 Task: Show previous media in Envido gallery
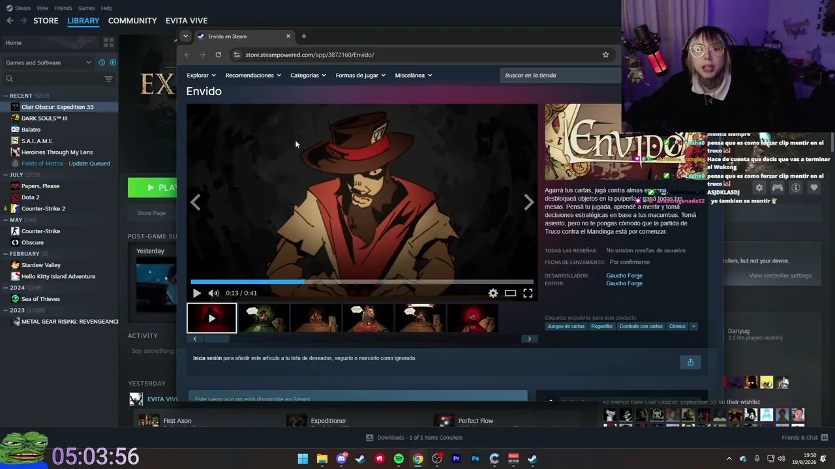tap(195, 203)
